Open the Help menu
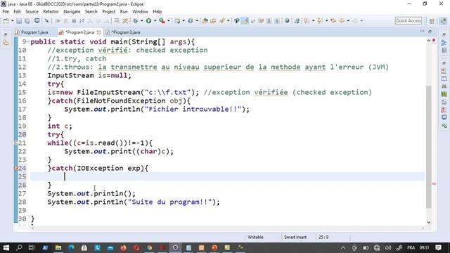 pos(157,11)
